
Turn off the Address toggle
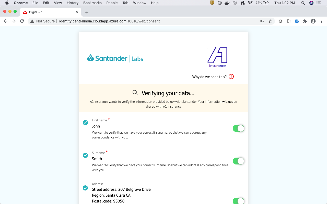click(x=238, y=201)
